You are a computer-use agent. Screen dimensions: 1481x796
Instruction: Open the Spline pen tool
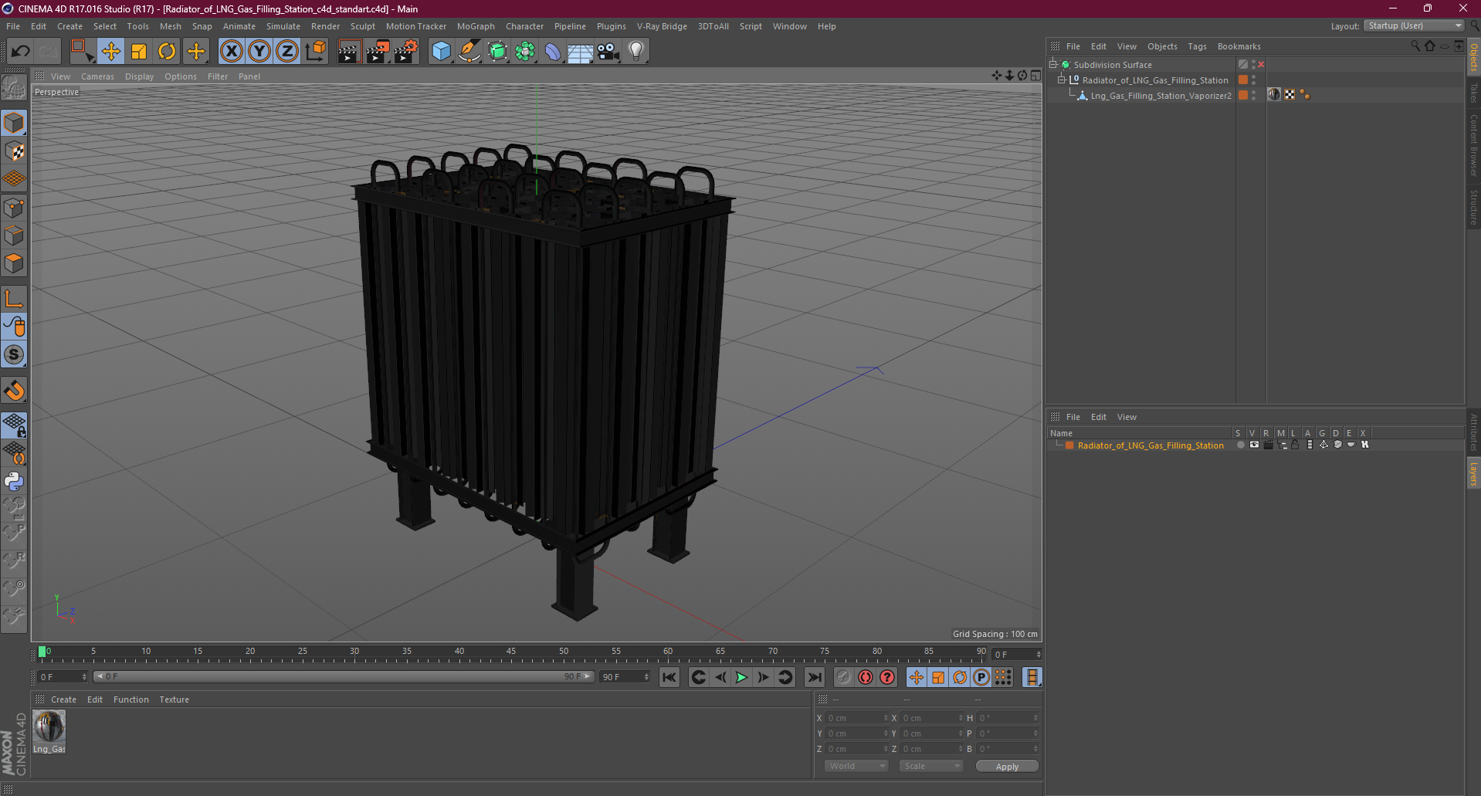pos(469,52)
